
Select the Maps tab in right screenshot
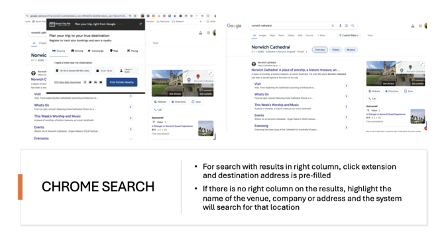tap(272, 35)
